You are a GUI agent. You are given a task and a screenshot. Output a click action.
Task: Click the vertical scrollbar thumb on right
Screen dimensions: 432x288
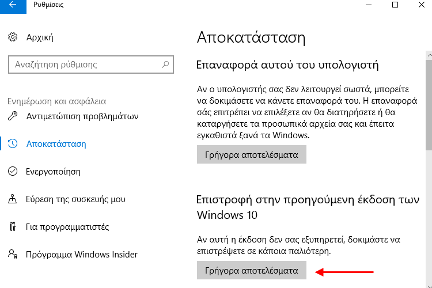coord(429,105)
